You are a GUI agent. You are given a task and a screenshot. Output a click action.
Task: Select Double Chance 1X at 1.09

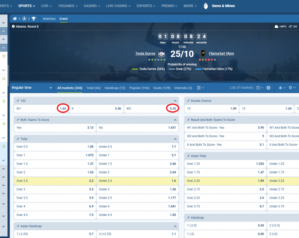[x=211, y=109]
